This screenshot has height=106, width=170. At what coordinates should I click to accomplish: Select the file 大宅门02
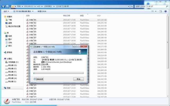(x=33, y=23)
